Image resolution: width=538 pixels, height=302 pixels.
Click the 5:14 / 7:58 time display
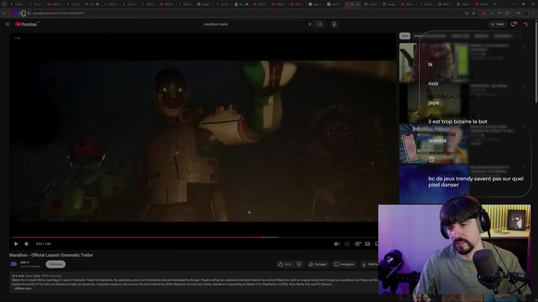43,244
